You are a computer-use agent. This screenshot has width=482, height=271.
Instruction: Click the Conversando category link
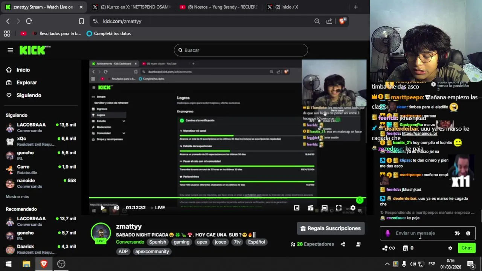coord(130,242)
